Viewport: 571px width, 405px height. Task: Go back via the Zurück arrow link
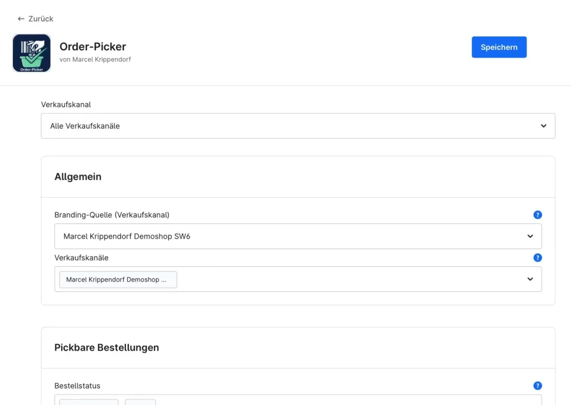point(35,18)
